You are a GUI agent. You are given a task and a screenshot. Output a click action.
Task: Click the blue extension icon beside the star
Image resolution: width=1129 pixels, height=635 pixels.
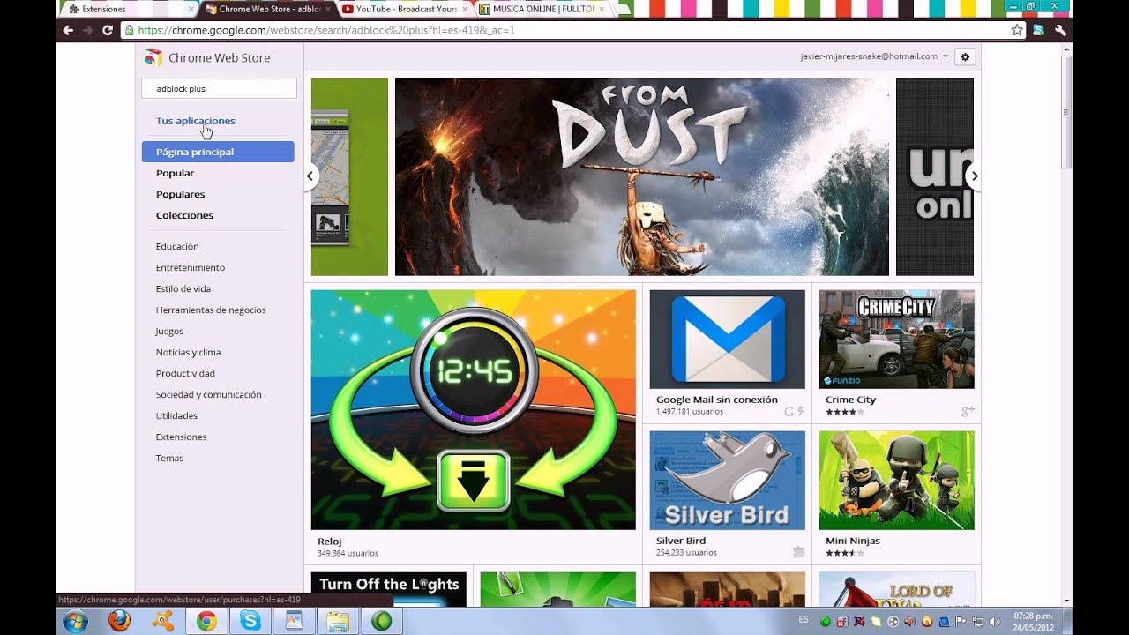(x=1039, y=30)
